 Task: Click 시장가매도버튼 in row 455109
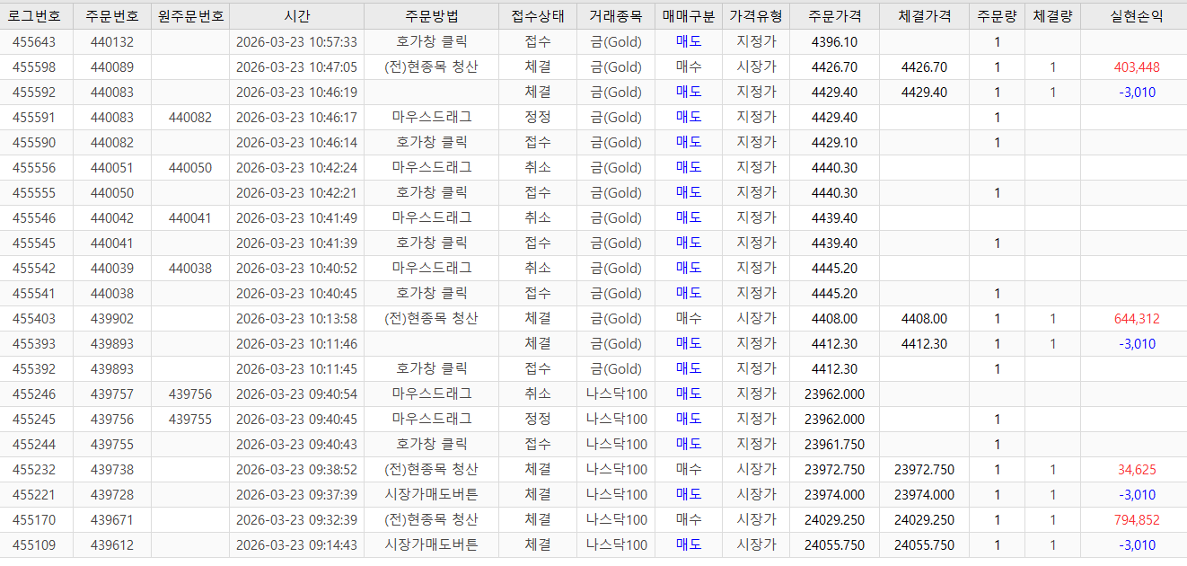pyautogui.click(x=431, y=544)
